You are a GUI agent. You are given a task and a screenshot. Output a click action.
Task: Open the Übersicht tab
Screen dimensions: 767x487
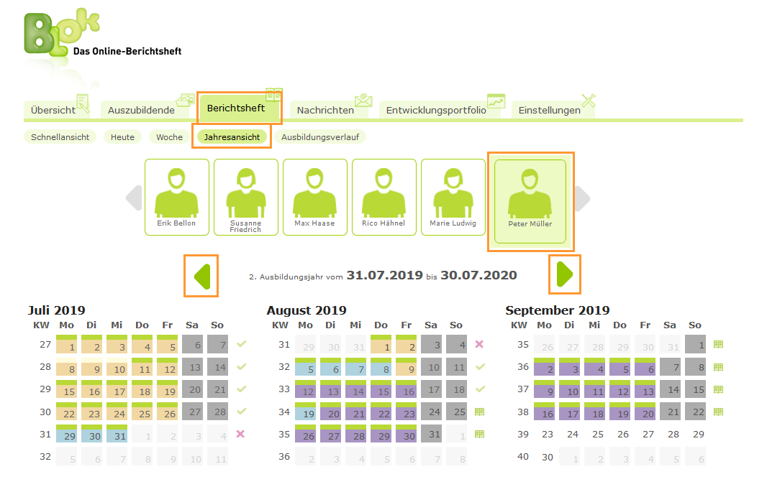click(55, 110)
